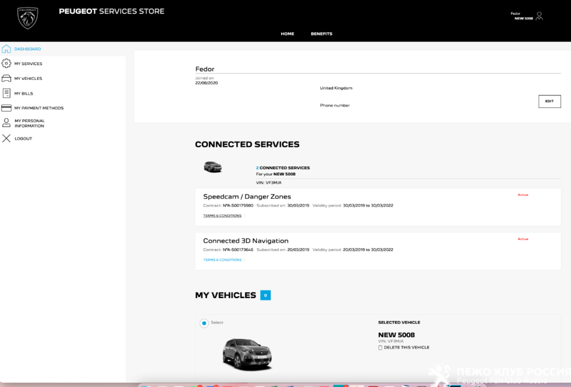Screen dimensions: 571x387
Task: Click the "2 CONNECTED SERVICES" text
Action: 283,168
